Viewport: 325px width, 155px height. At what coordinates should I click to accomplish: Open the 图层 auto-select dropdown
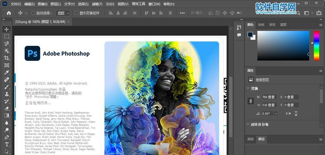click(x=63, y=13)
